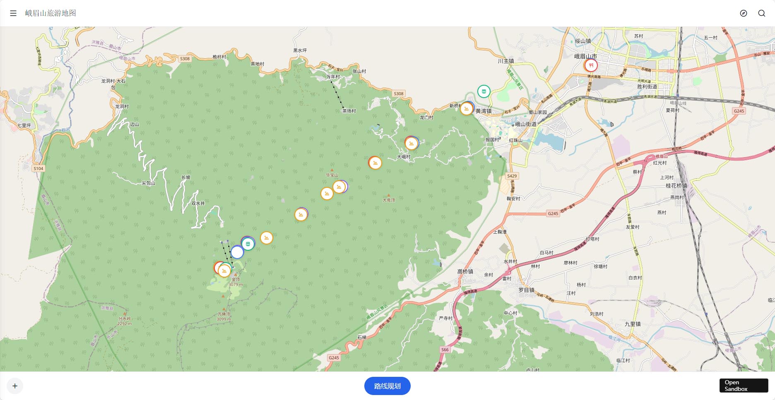Image resolution: width=775 pixels, height=400 pixels.
Task: Click the scenic marker below 华宝山 label
Action: 339,187
